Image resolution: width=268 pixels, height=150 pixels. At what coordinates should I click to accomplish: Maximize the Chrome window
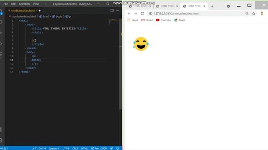(250, 5)
